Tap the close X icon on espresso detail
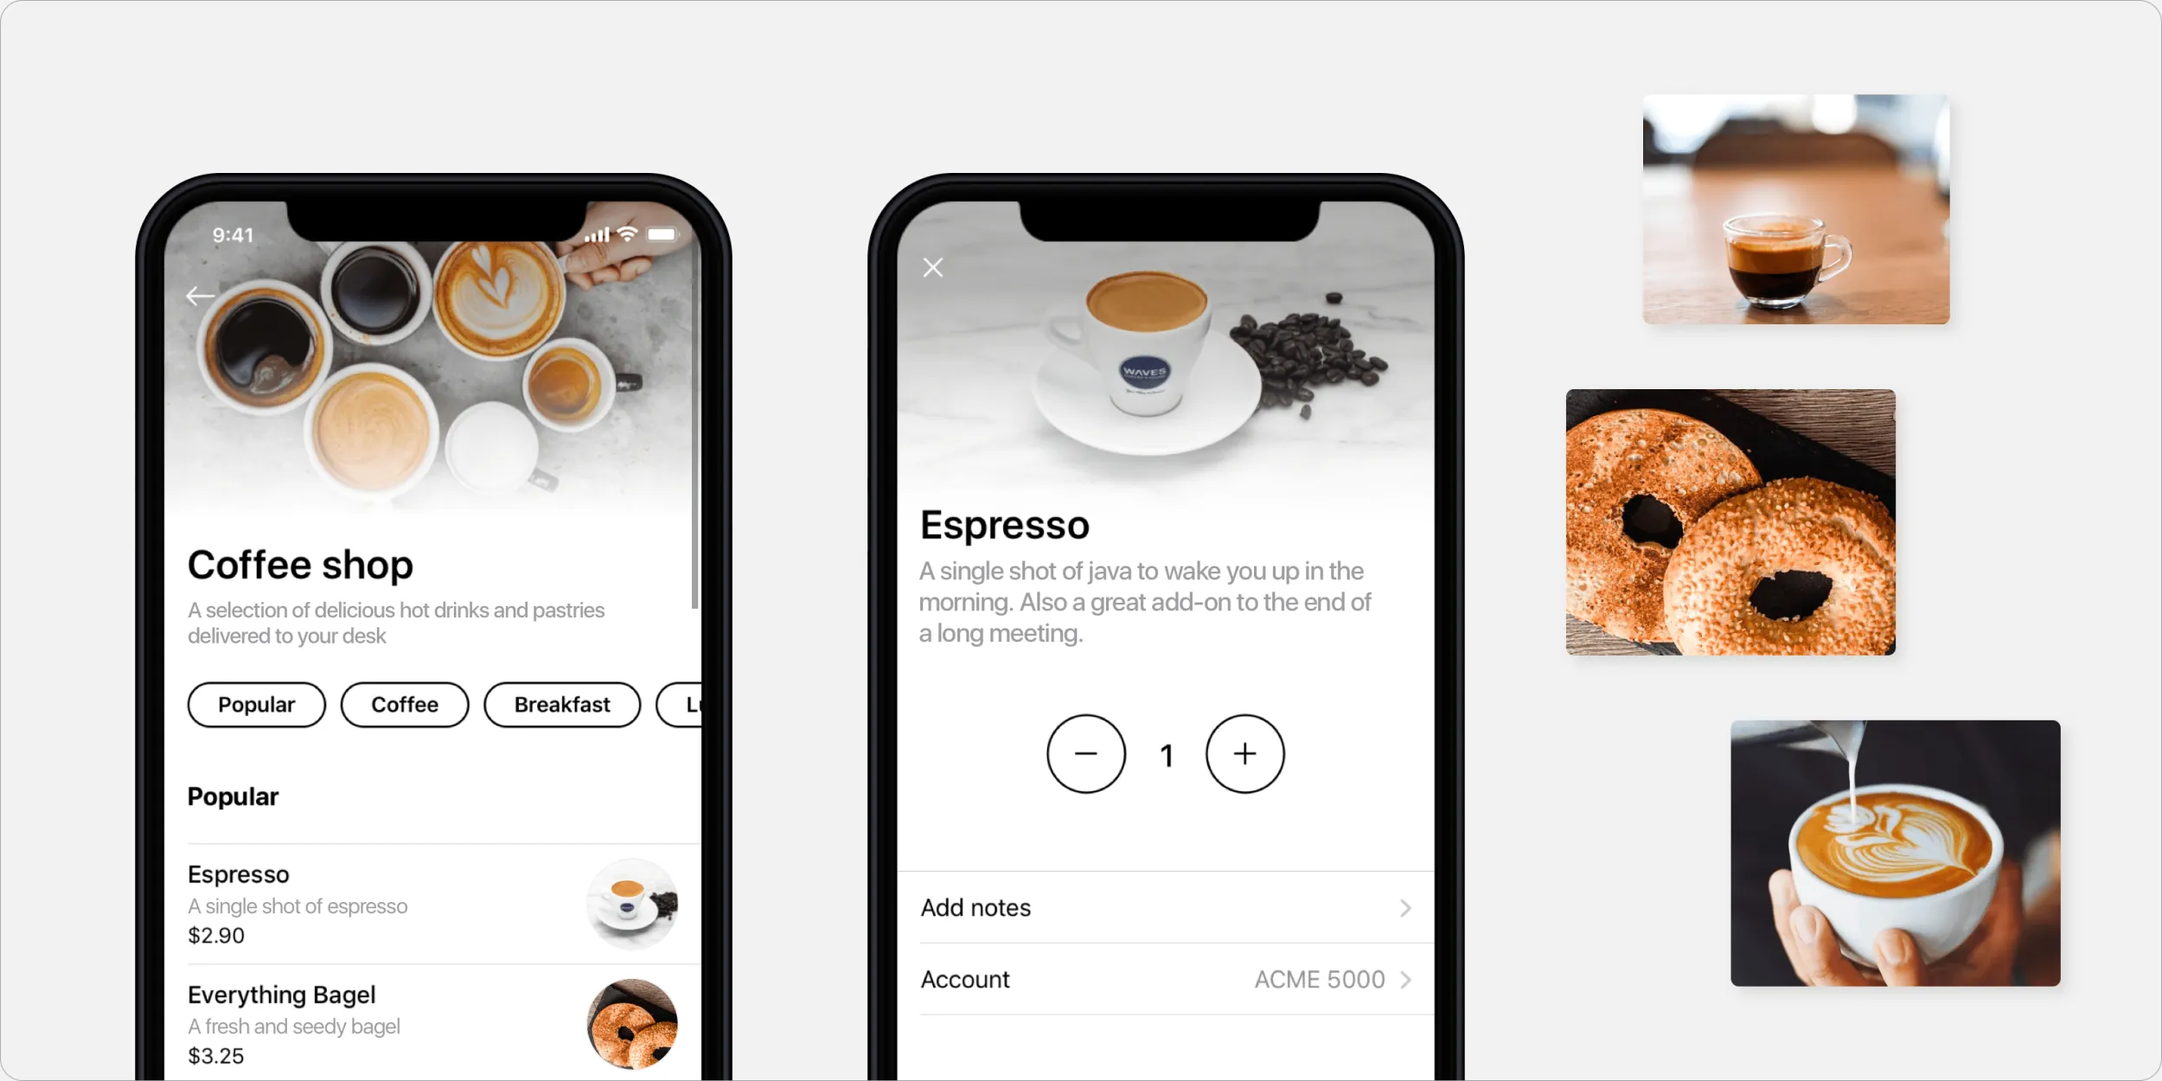Screen dimensions: 2162x1081 [933, 267]
